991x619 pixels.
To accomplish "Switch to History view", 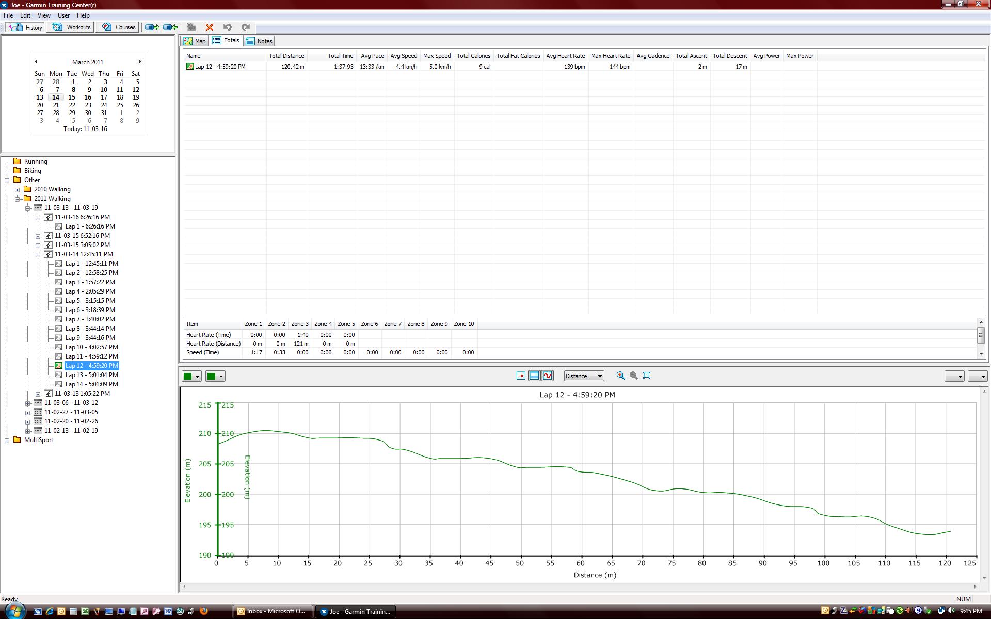I will (x=26, y=27).
